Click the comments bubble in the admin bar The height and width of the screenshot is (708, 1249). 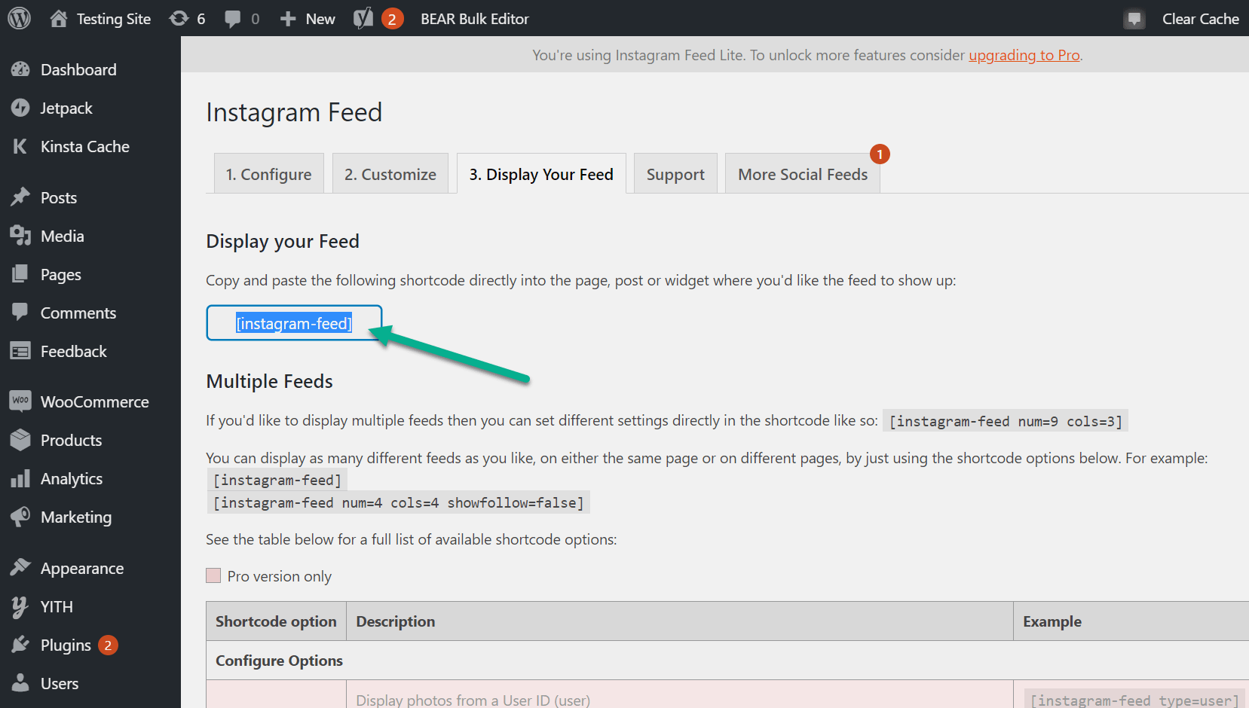(x=233, y=18)
